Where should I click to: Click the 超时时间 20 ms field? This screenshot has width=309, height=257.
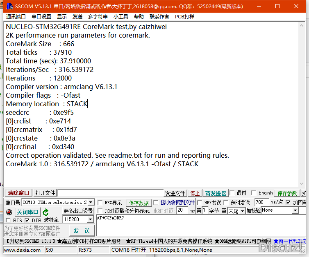coord(183,210)
